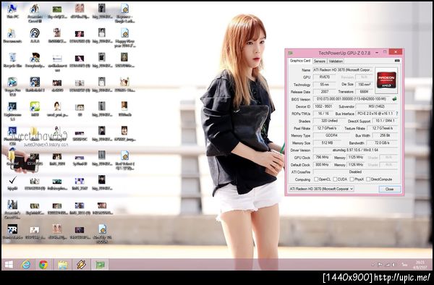Click the Technology value 55 nm
The image size is (434, 285).
(324, 85)
